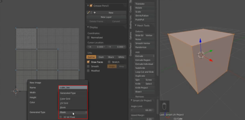Select the Outline UV display option

91,57
